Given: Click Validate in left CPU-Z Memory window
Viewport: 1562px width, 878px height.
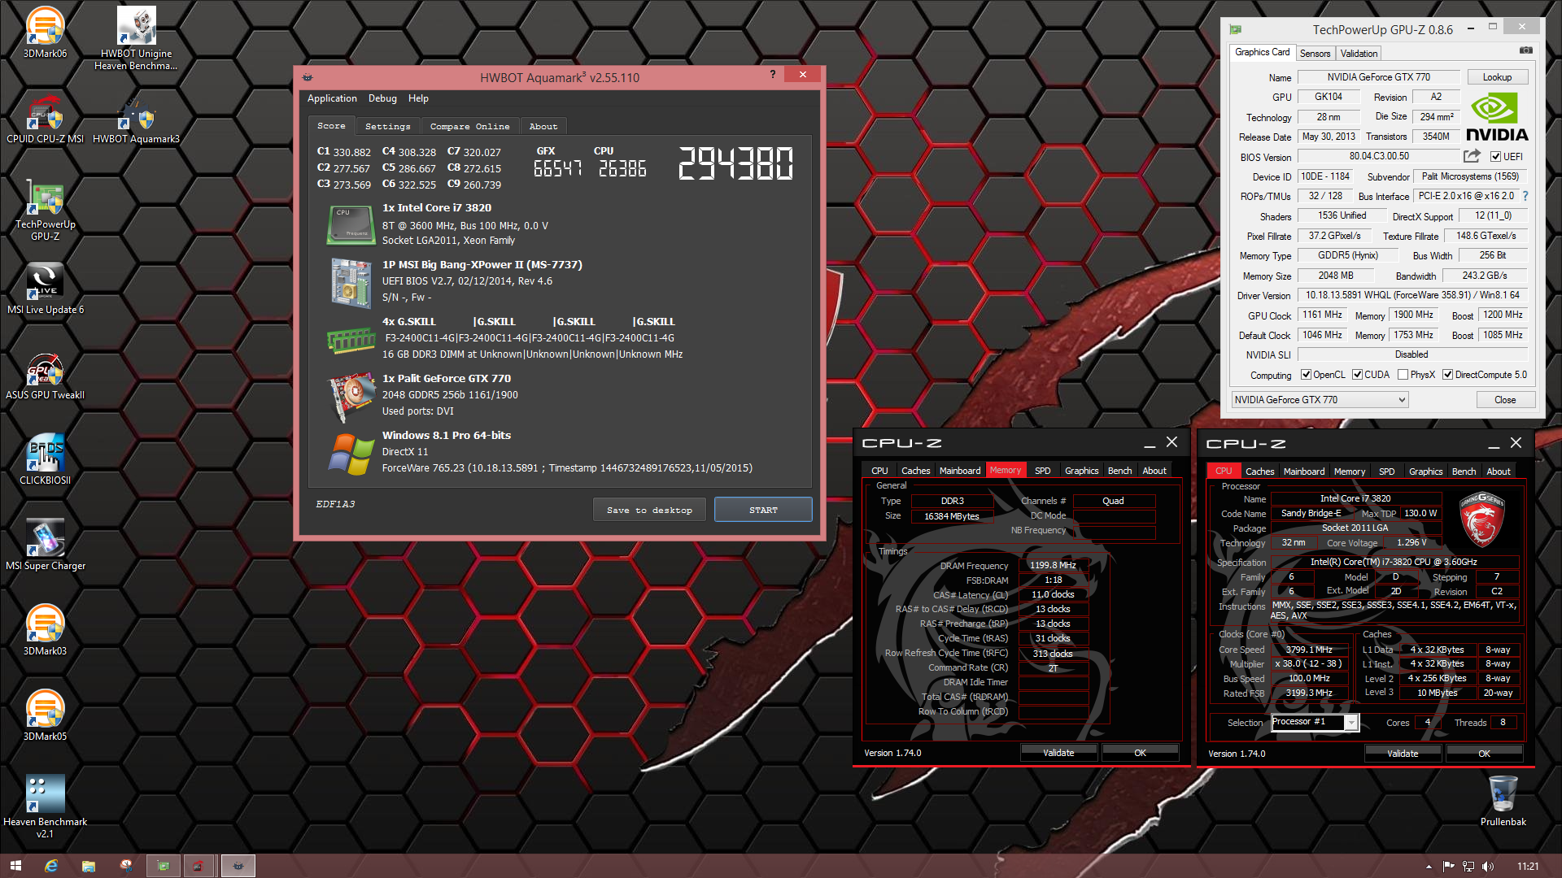Looking at the screenshot, I should pos(1058,753).
